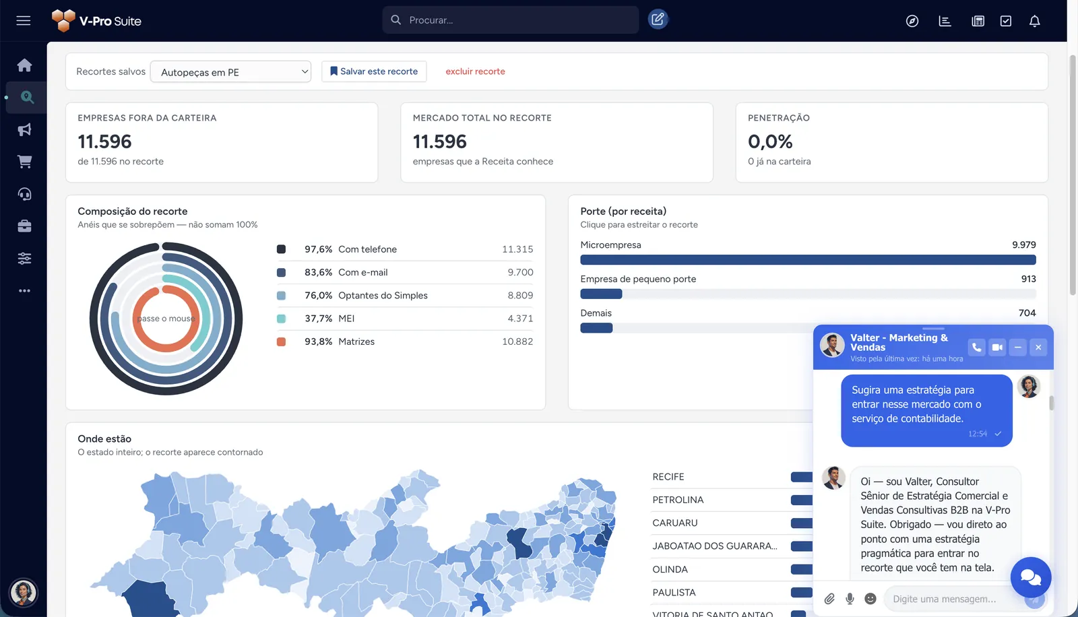Open the sliders settings sidebar icon
The height and width of the screenshot is (617, 1078).
24,259
